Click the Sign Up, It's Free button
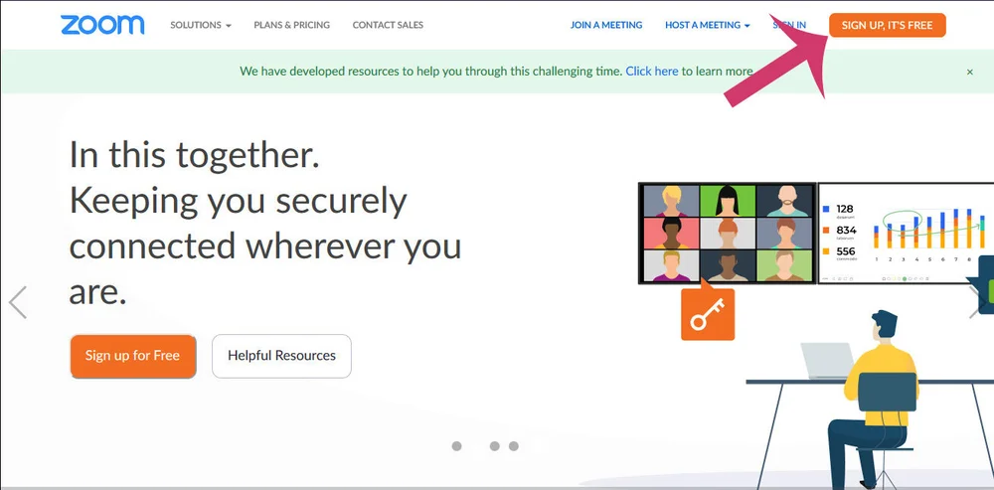This screenshot has width=994, height=490. point(887,26)
